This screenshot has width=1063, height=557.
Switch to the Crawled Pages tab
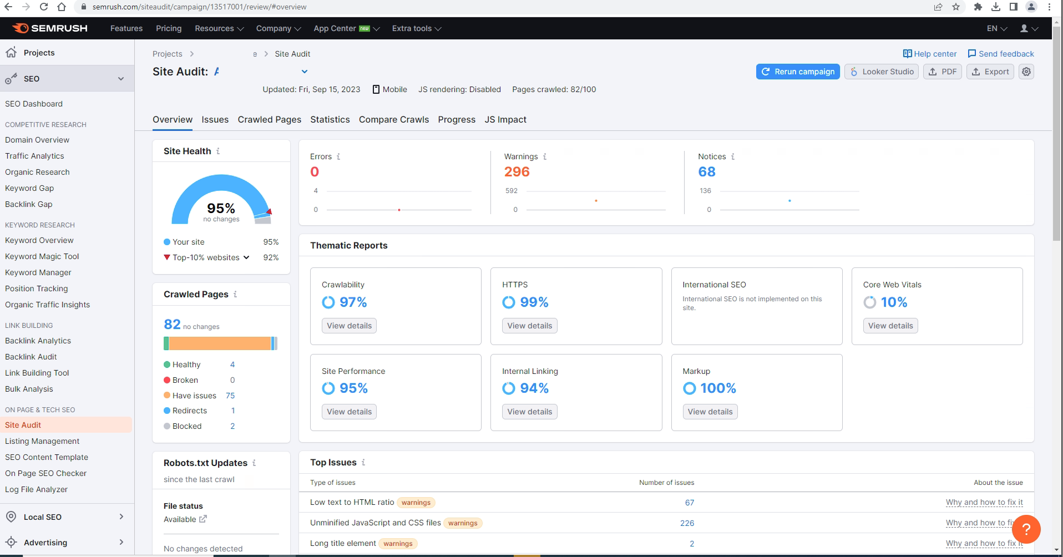click(x=269, y=119)
